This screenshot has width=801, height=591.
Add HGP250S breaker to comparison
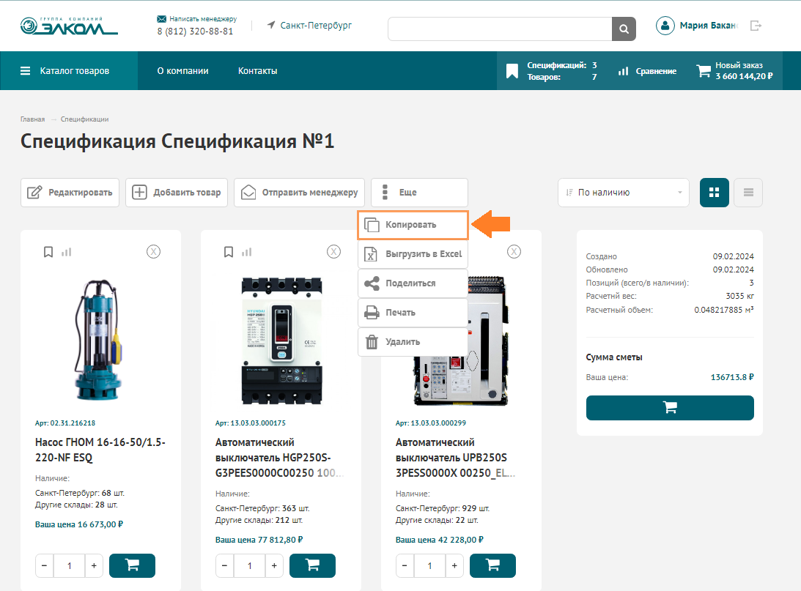(247, 252)
